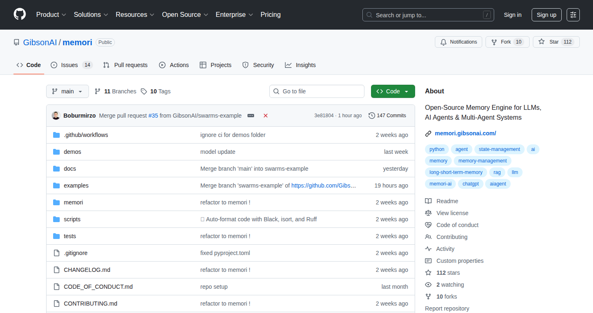Click the link icon beside memori.gibsonai.com
The width and height of the screenshot is (593, 313).
(x=428, y=133)
